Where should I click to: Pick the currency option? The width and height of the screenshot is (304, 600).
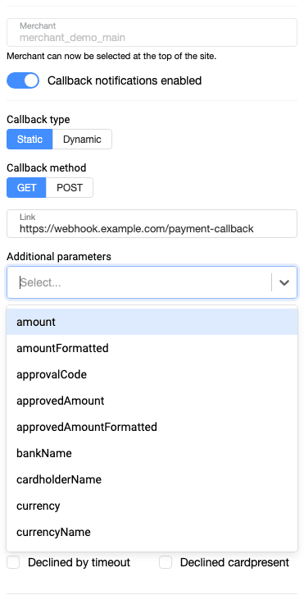point(152,506)
